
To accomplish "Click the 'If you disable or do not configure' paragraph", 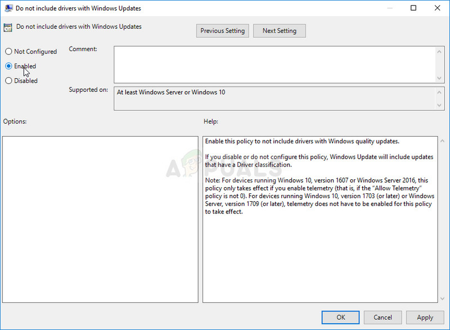I will click(319, 161).
